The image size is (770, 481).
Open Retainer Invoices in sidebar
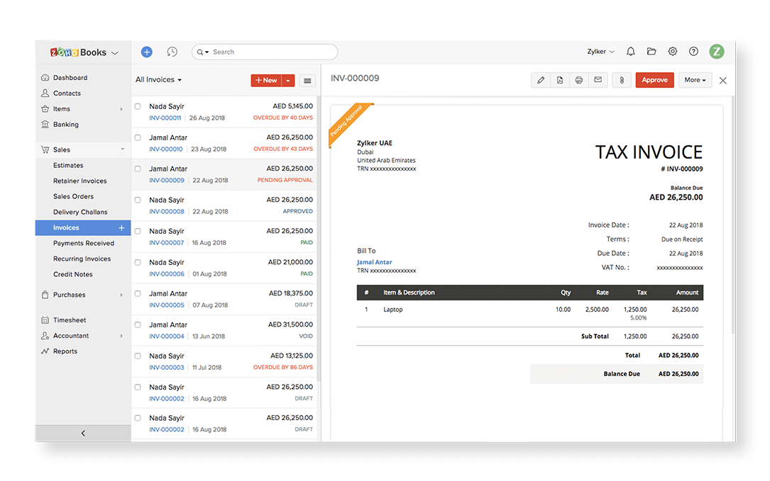click(x=80, y=181)
